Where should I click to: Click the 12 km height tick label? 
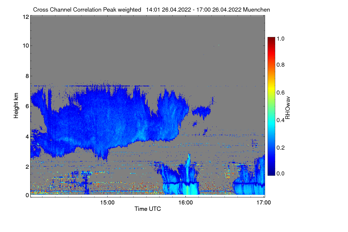tap(25, 17)
